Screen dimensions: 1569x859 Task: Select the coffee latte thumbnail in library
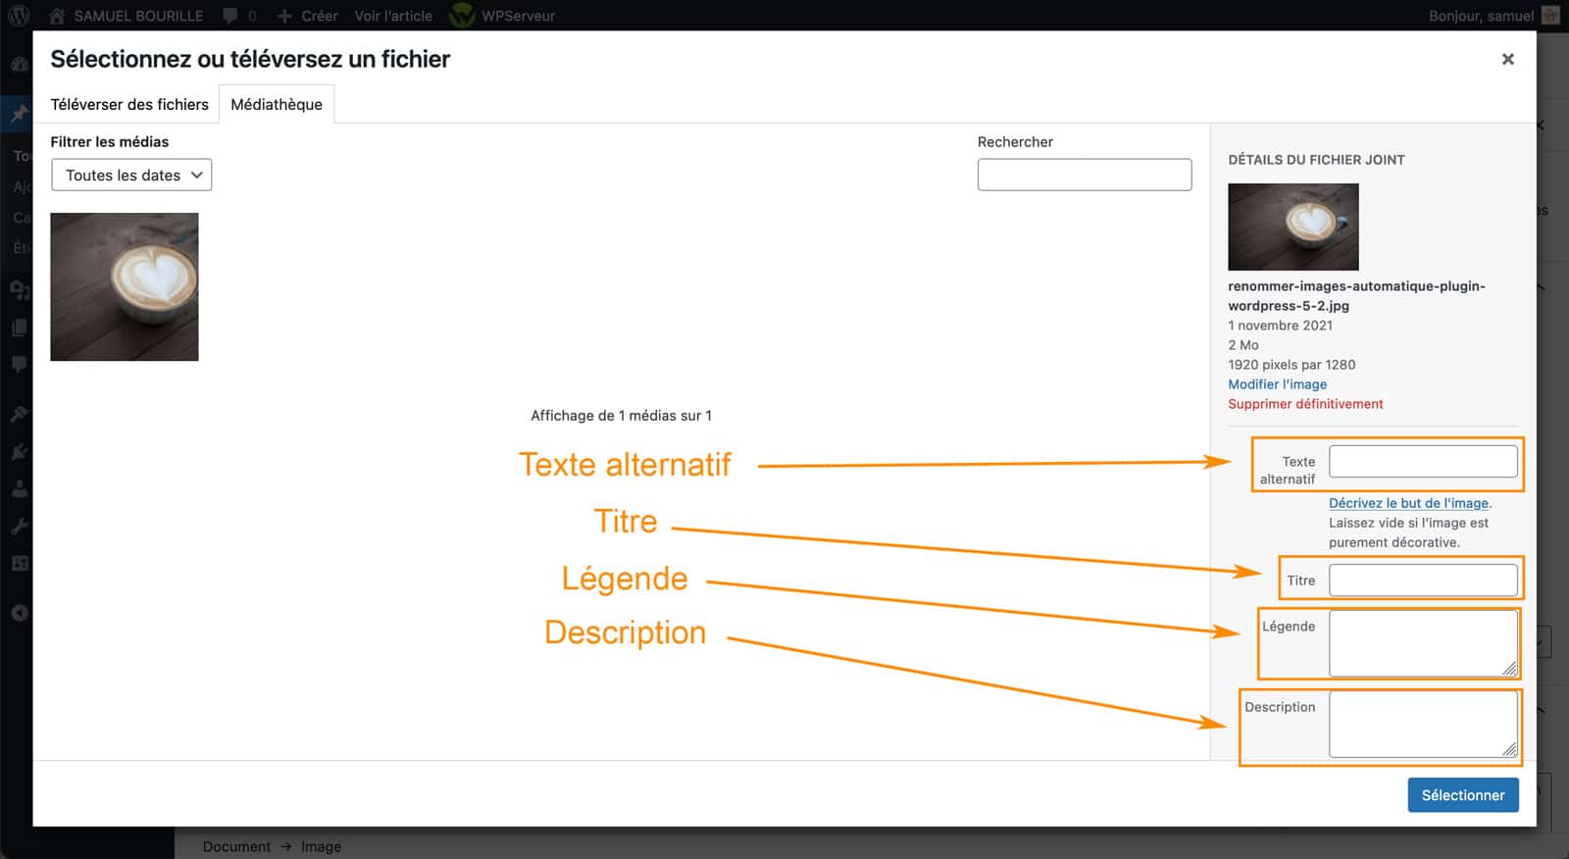coord(125,286)
